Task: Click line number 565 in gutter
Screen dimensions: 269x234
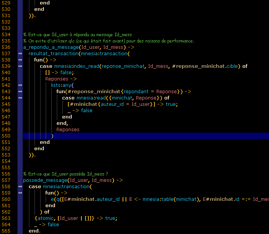Action: click(6, 231)
